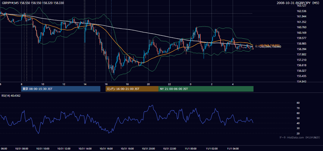Click the 11/1 02:00 time label
This screenshot has width=323, height=151.
212,149
